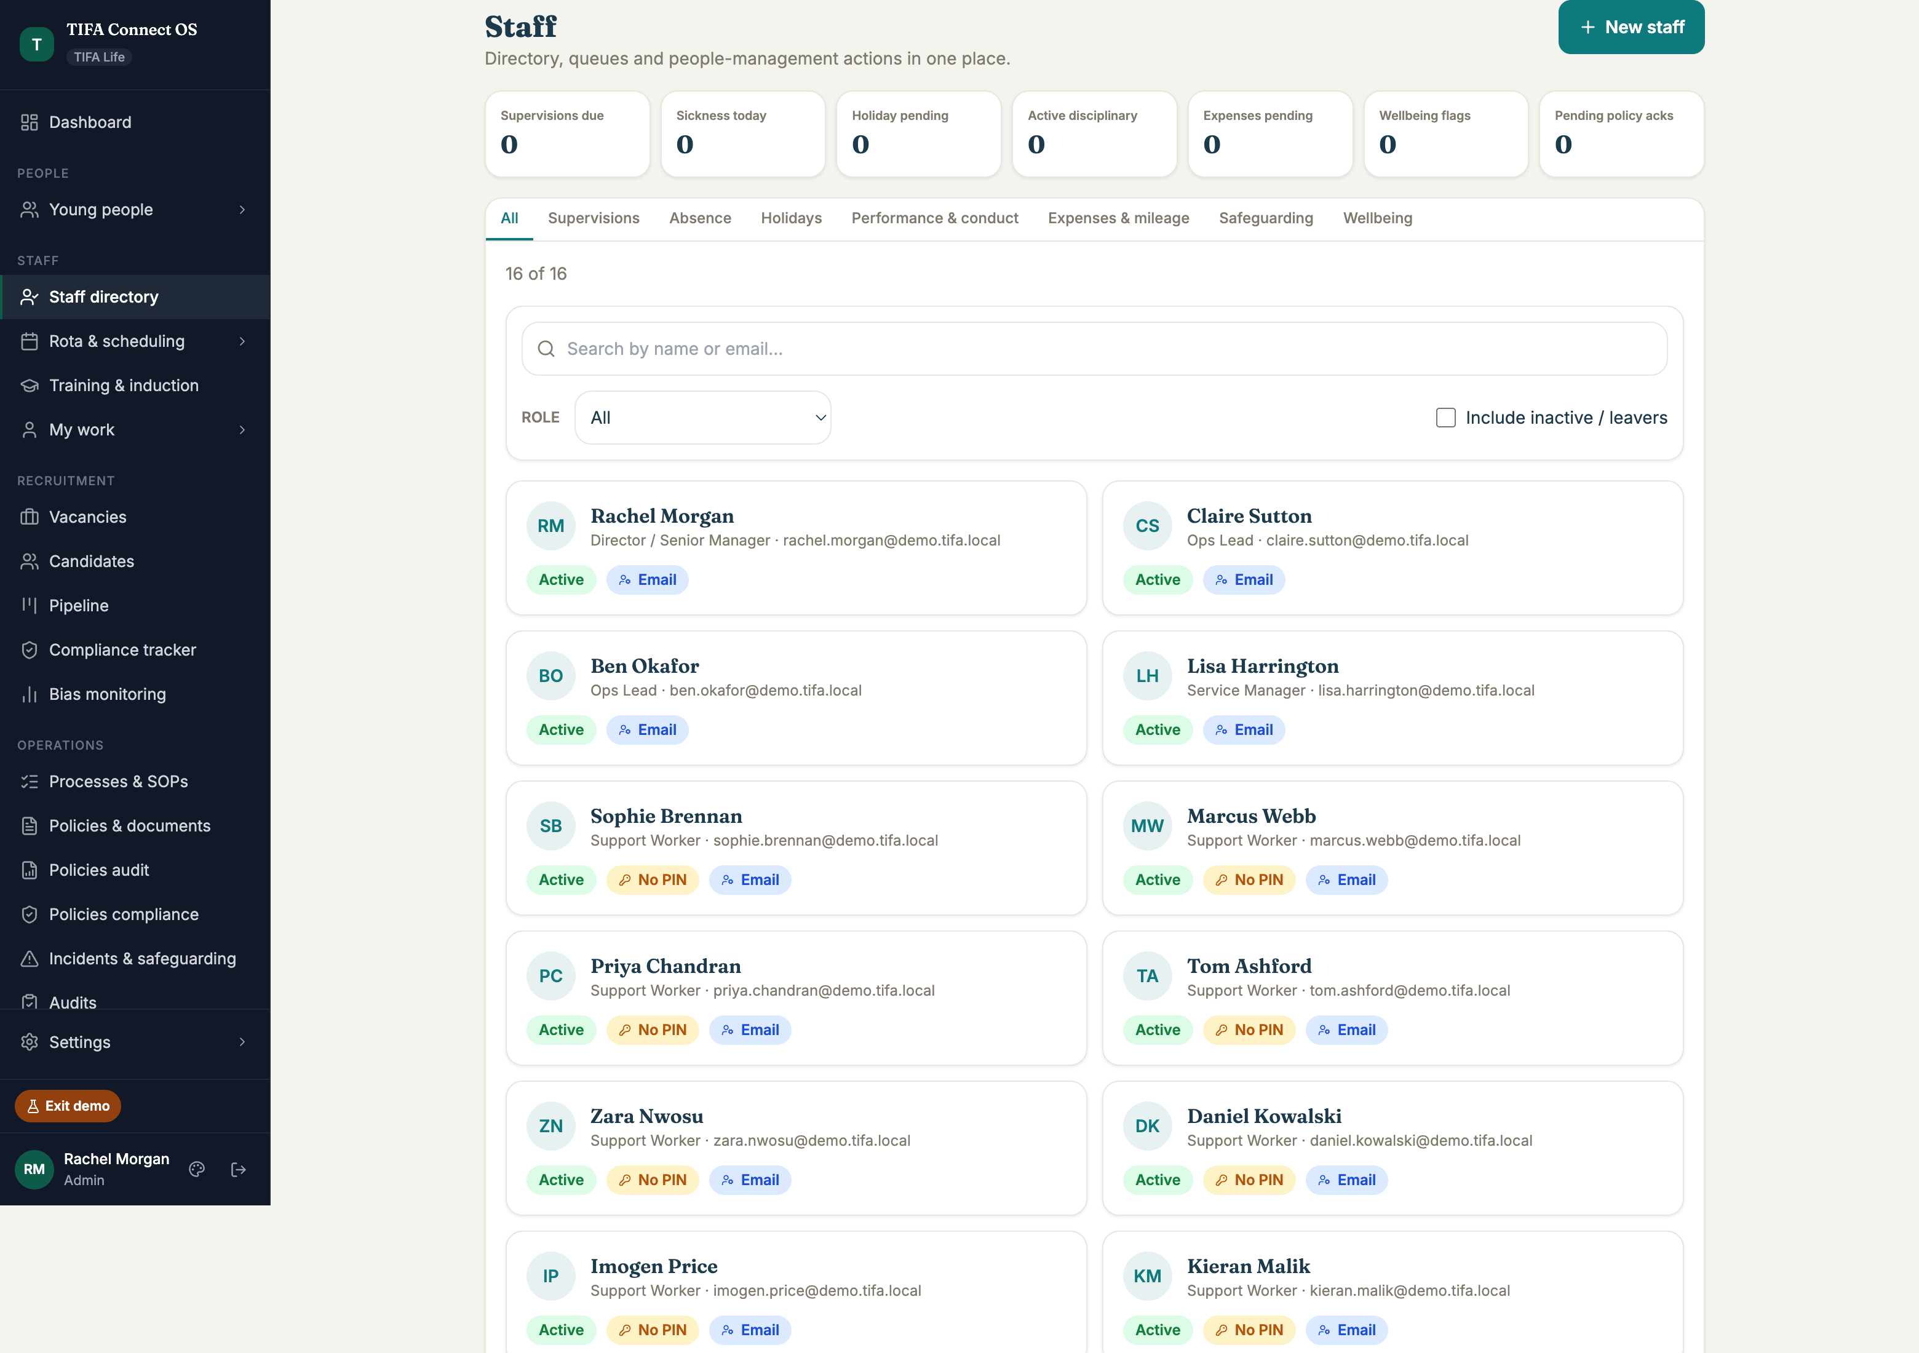
Task: Open the Wellbeing flags stat card
Action: 1446,133
